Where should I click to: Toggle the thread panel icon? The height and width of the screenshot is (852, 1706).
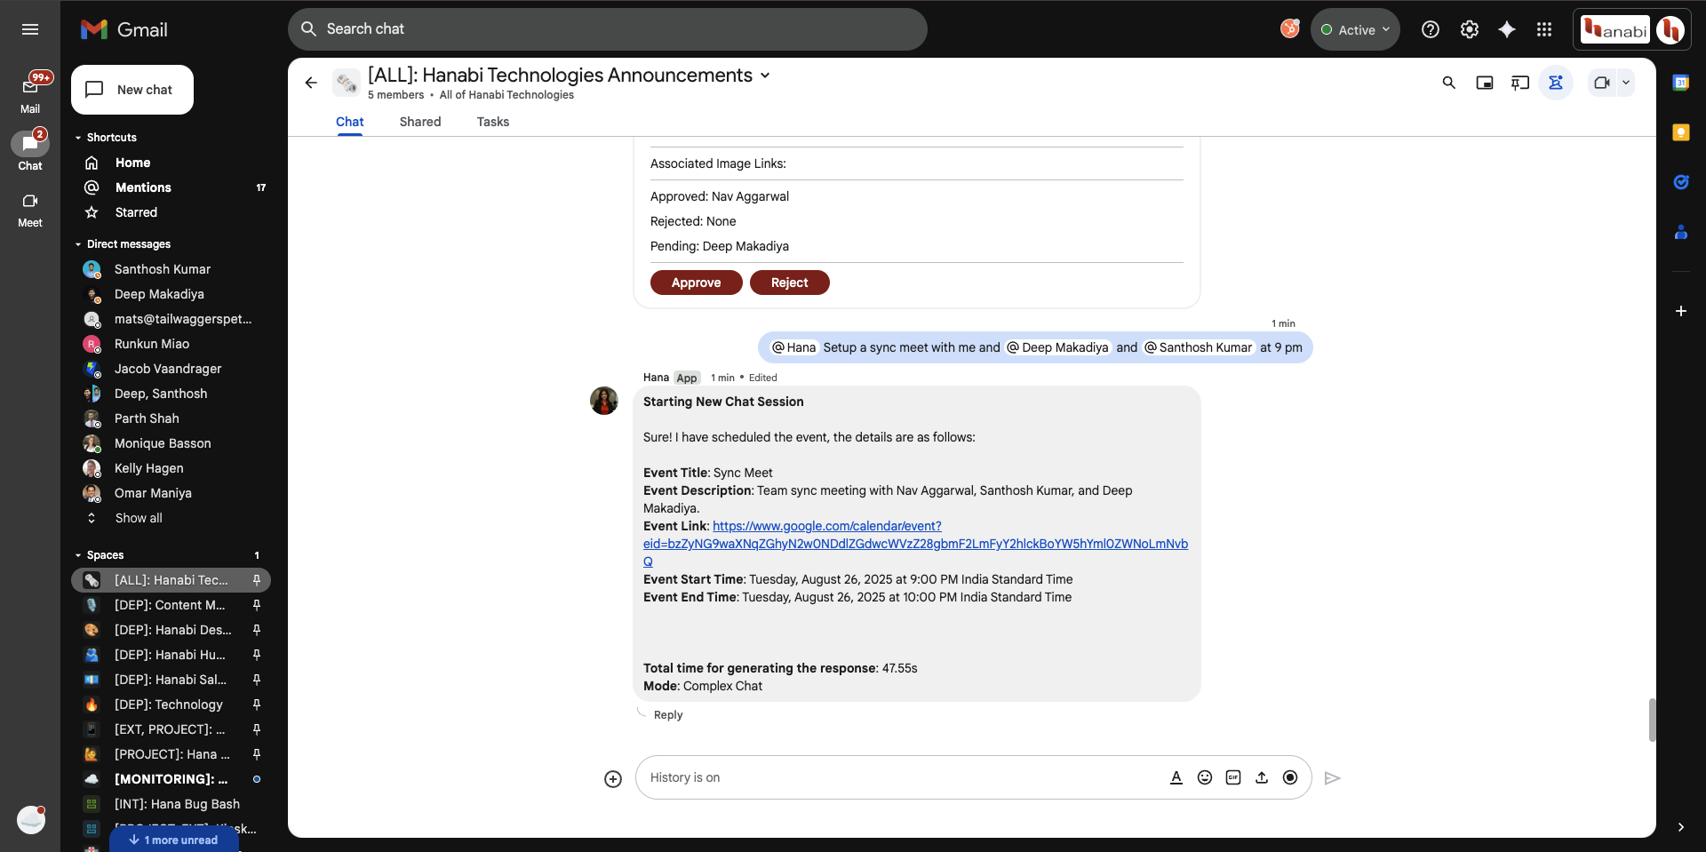(1520, 83)
